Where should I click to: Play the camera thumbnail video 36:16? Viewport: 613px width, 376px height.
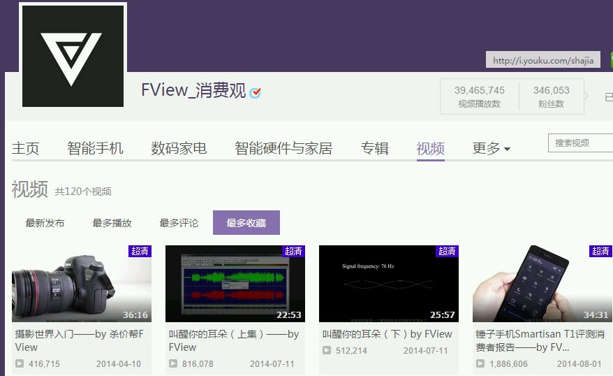[81, 284]
